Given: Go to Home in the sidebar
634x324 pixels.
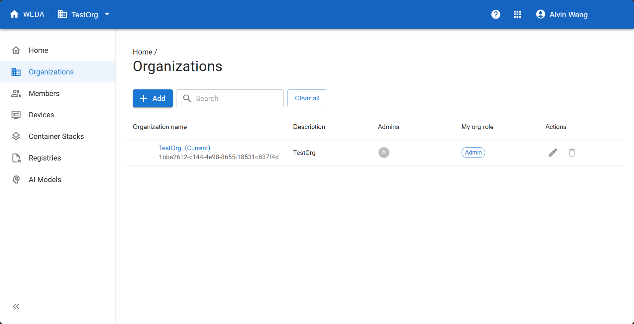Looking at the screenshot, I should [57, 50].
